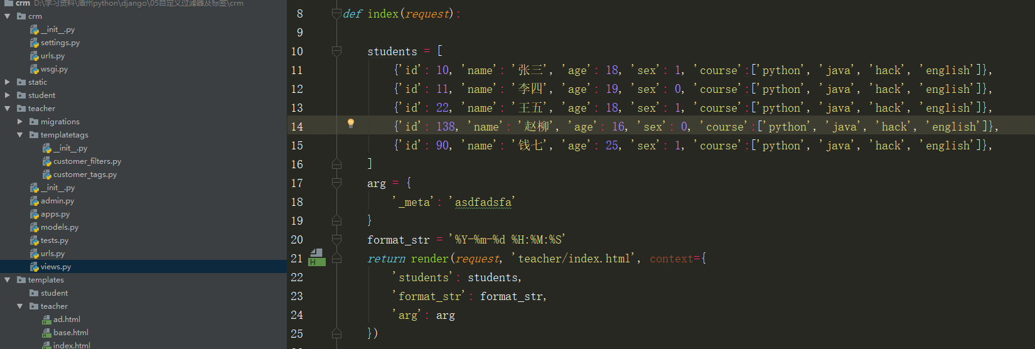Viewport: 1035px width, 349px height.
Task: Expand the migrations folder
Action: tap(20, 122)
